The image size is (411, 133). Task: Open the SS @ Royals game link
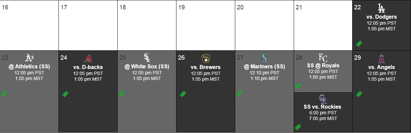[323, 65]
